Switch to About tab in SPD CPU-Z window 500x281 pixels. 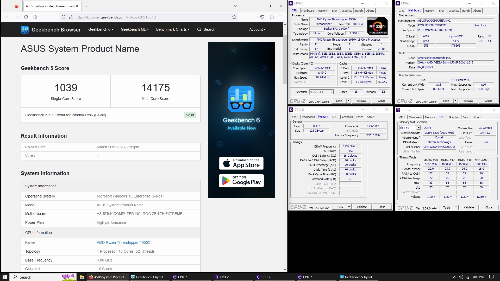(477, 117)
